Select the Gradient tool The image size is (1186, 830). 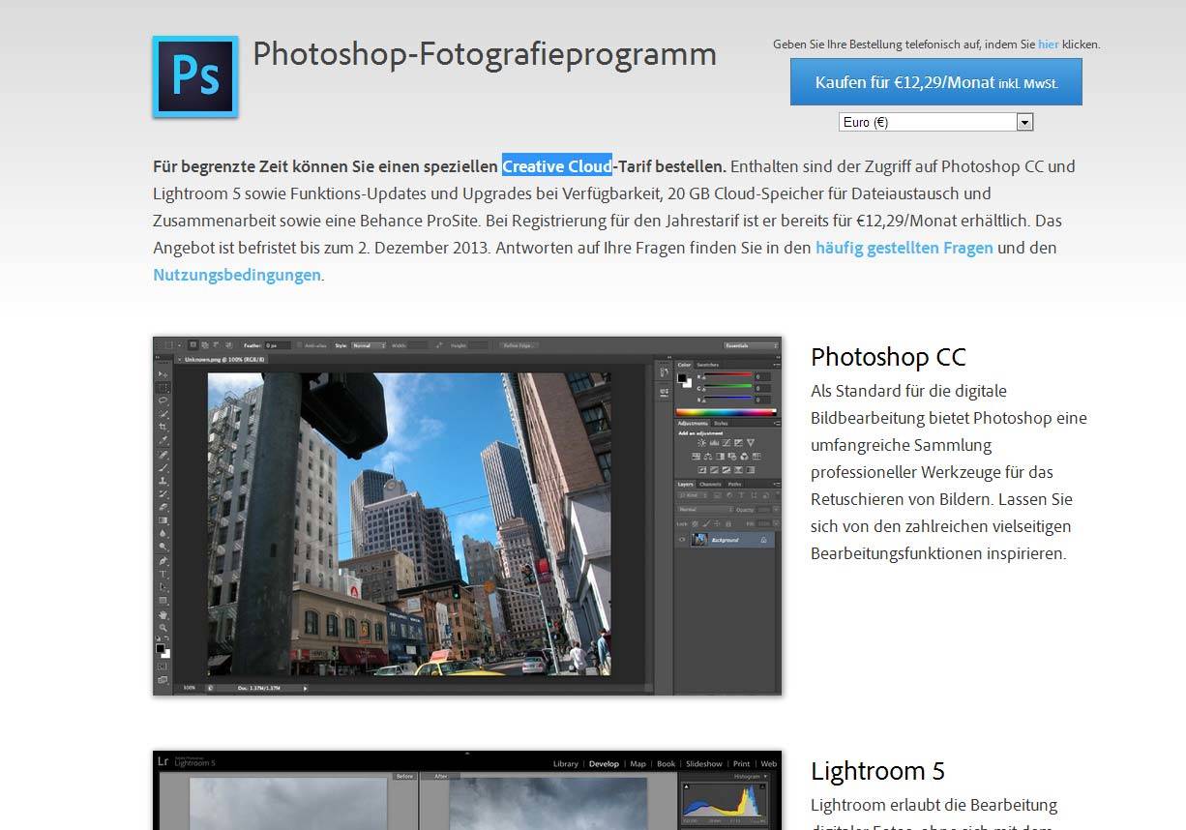pyautogui.click(x=163, y=520)
